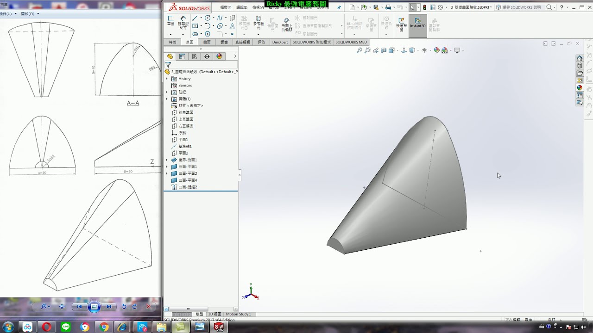This screenshot has width=593, height=333.
Task: Click the Print icon
Action: (388, 7)
